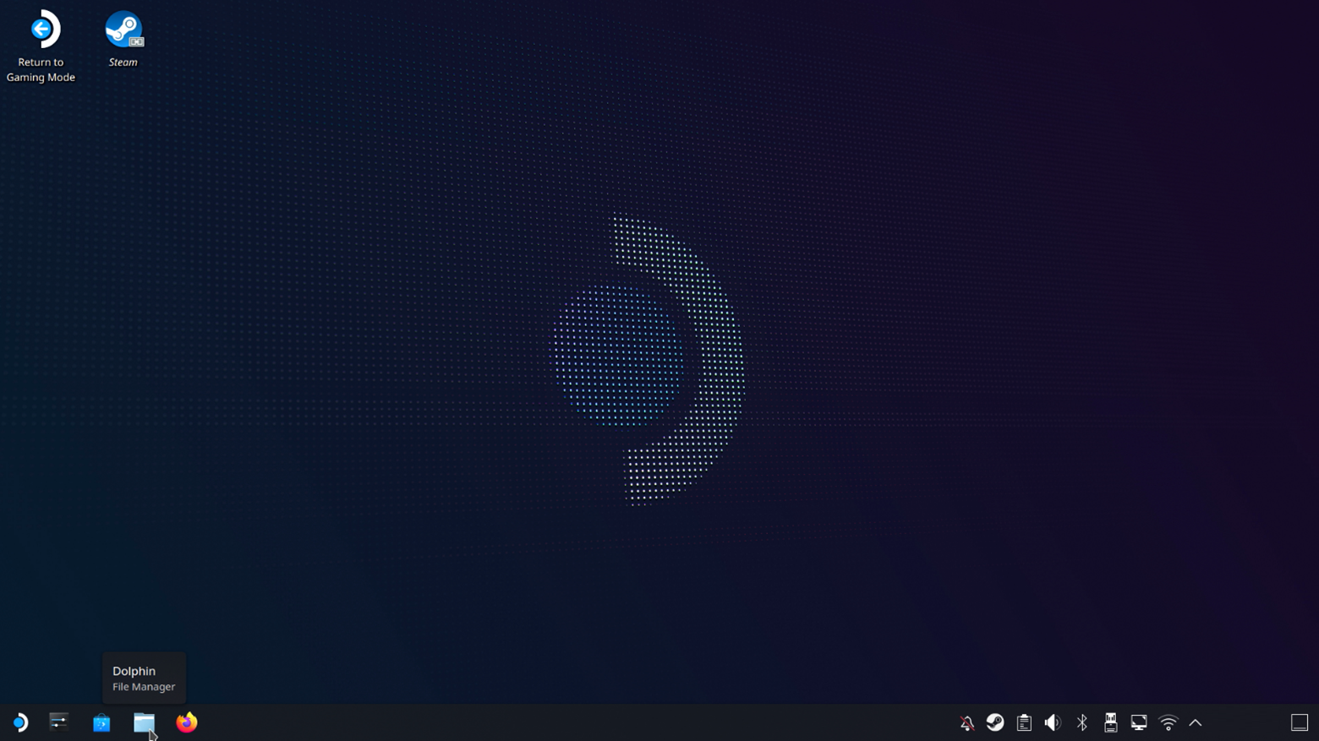The width and height of the screenshot is (1319, 741).
Task: Open the Application Launcher menu
Action: click(20, 722)
